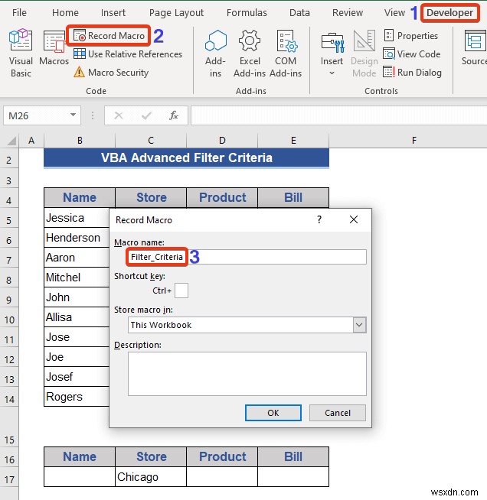This screenshot has height=500, width=487.
Task: Click the Insert Function fx icon
Action: pyautogui.click(x=174, y=115)
